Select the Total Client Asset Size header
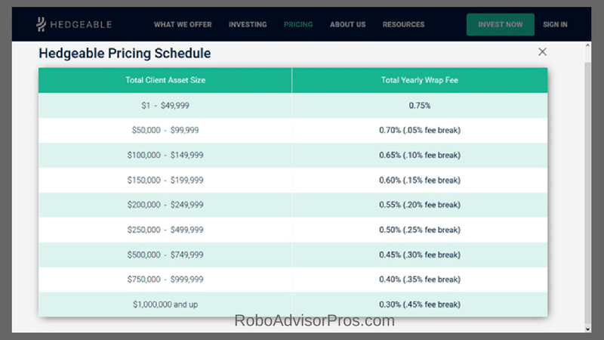The image size is (604, 340). tap(165, 80)
